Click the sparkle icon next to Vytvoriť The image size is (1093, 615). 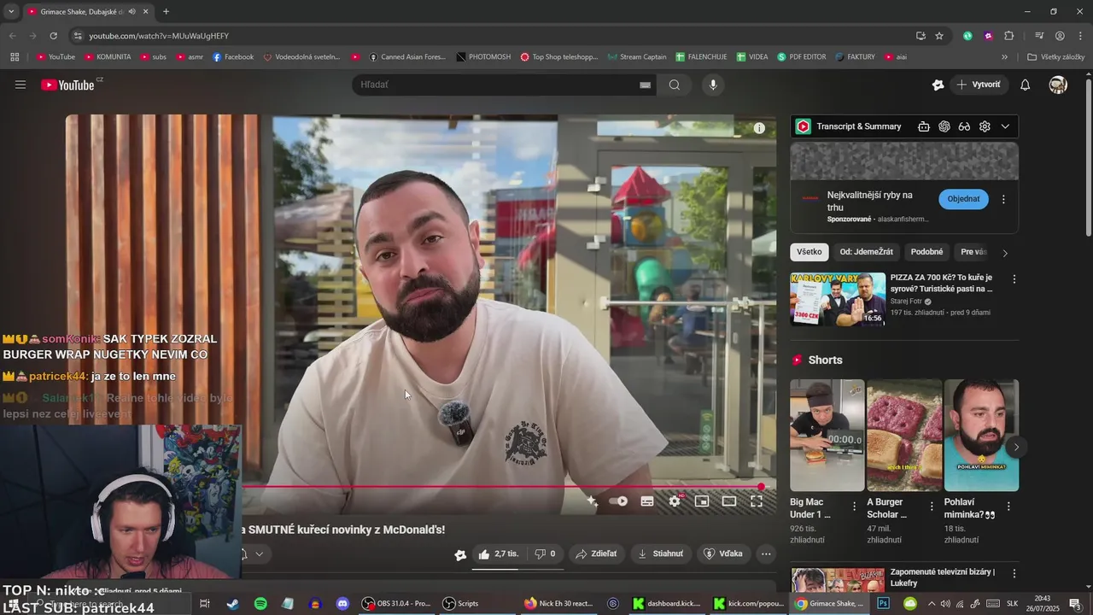pyautogui.click(x=938, y=85)
